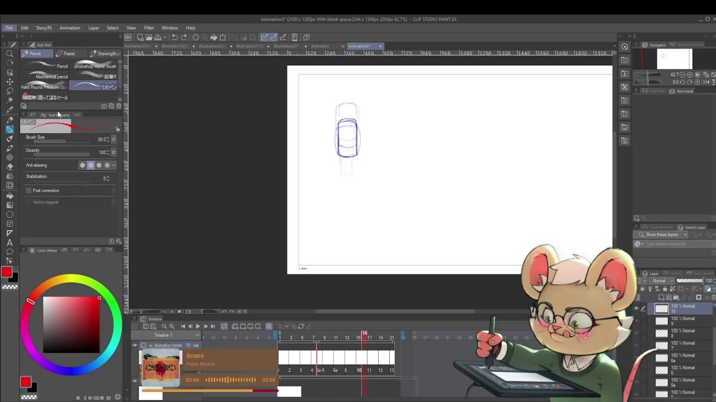716x402 pixels.
Task: Select the Zoom magnifier tool
Action: [x=10, y=54]
